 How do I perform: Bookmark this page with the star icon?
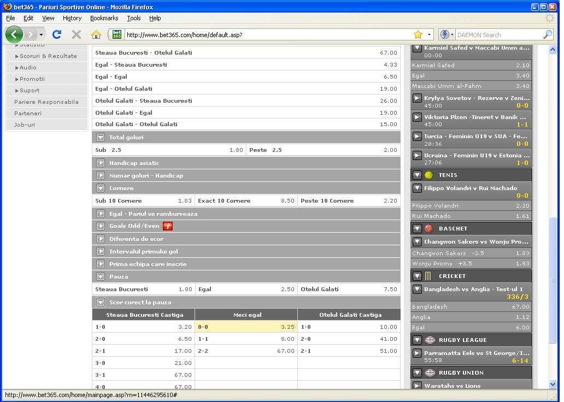(418, 34)
